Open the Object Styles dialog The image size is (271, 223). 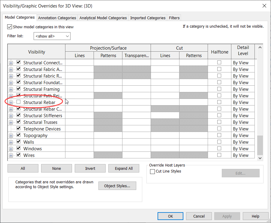point(117,186)
